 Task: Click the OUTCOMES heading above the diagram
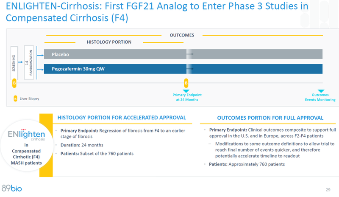click(182, 35)
